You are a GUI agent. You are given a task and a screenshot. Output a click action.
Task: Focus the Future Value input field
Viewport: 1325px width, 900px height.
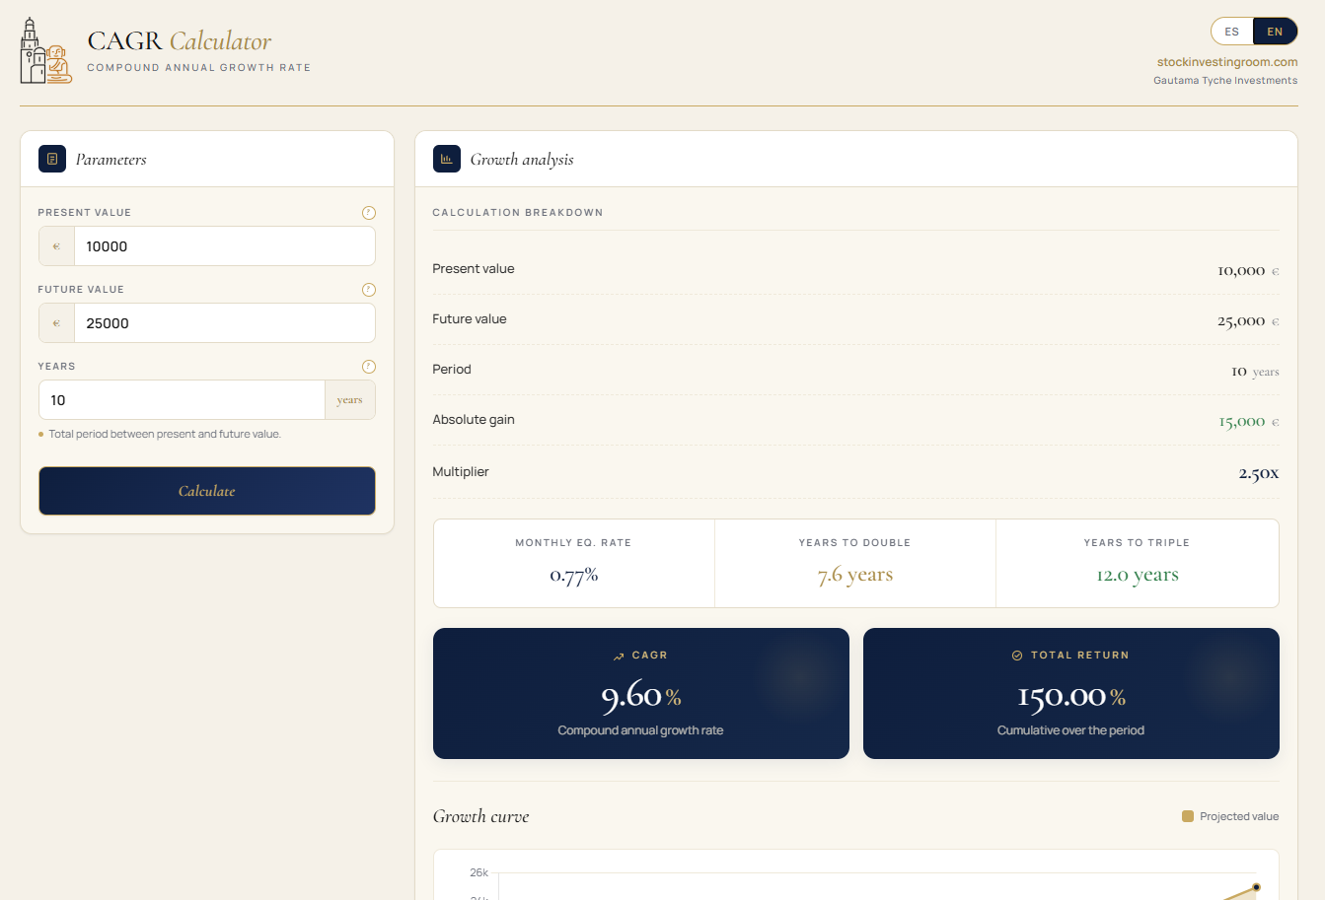click(224, 323)
